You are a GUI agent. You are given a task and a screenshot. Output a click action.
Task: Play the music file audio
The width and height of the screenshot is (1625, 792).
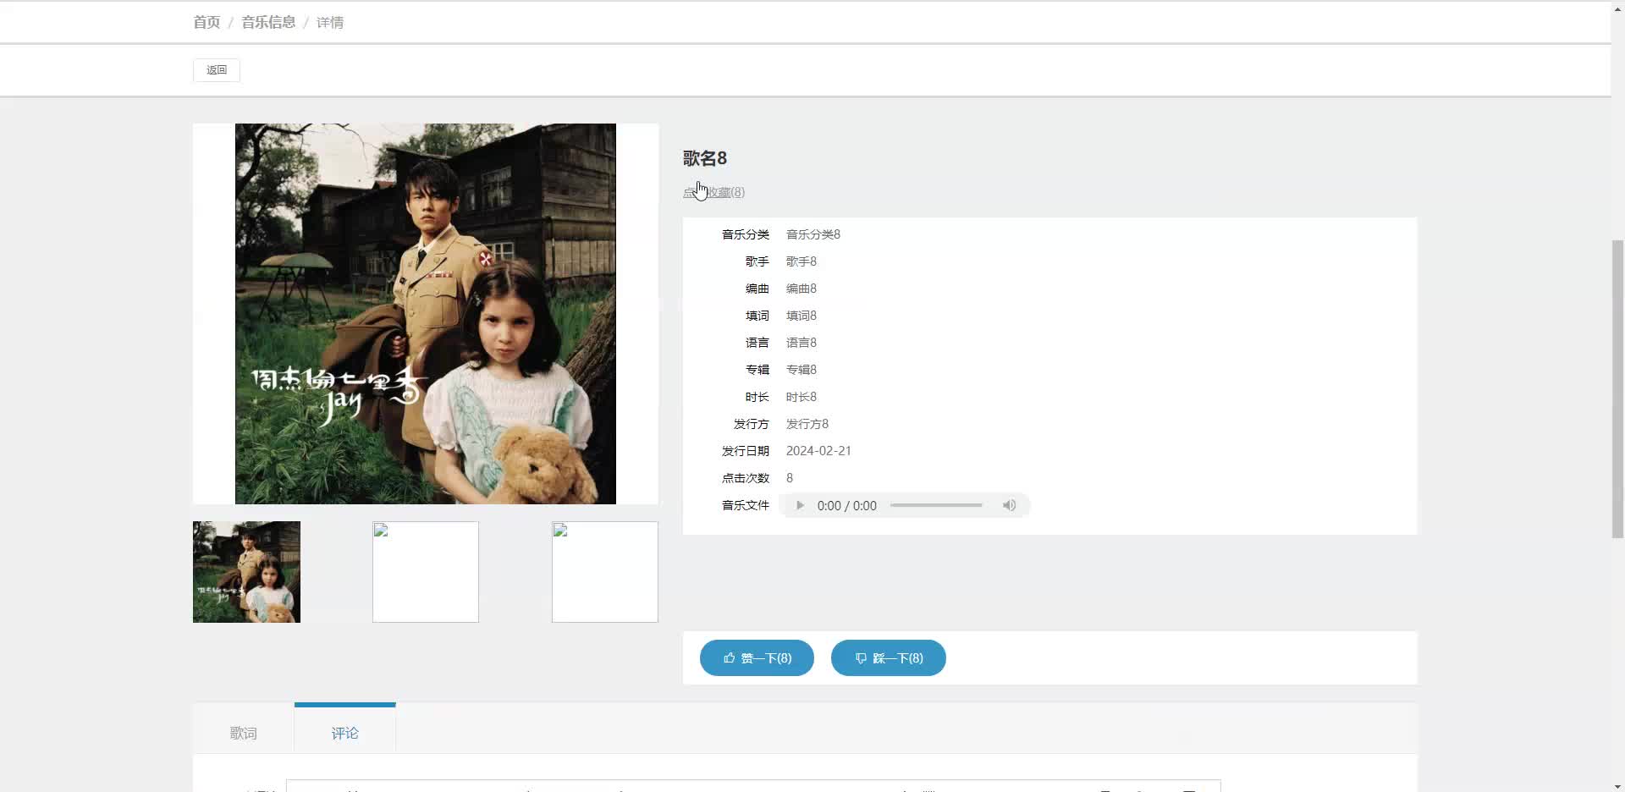click(800, 505)
